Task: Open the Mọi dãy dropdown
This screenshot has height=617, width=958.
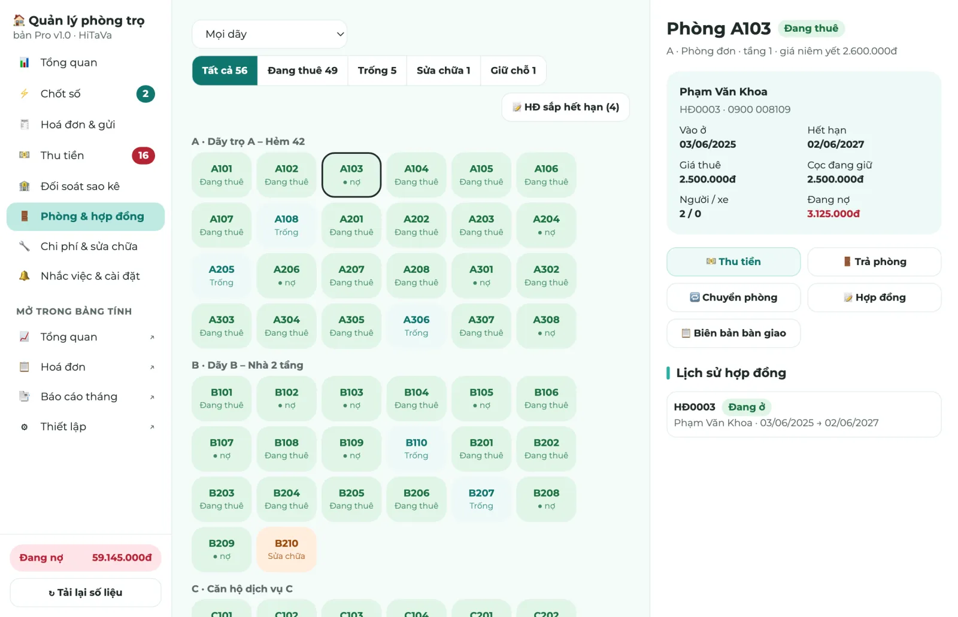Action: pos(269,34)
